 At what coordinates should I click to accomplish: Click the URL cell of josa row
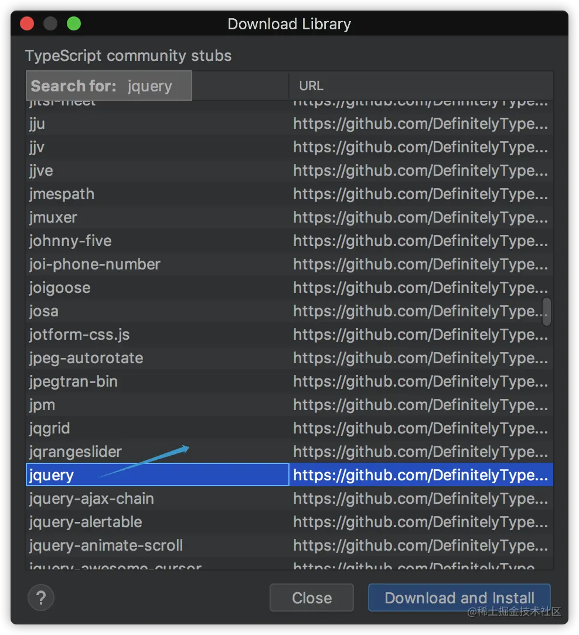click(x=421, y=312)
